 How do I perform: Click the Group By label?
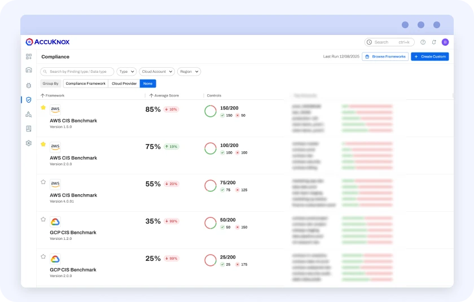(50, 84)
